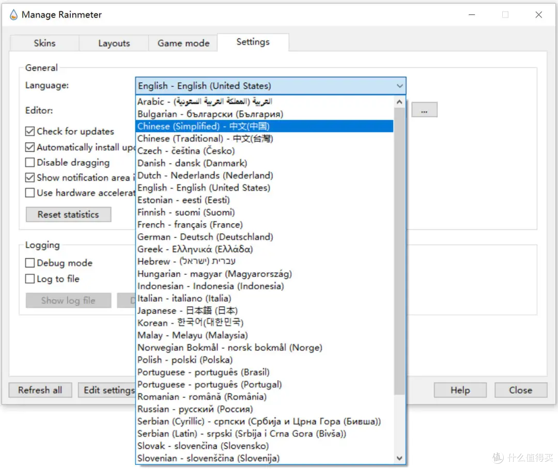558x469 pixels.
Task: Pick Malay - Melayu (Malaysia)
Action: 265,335
